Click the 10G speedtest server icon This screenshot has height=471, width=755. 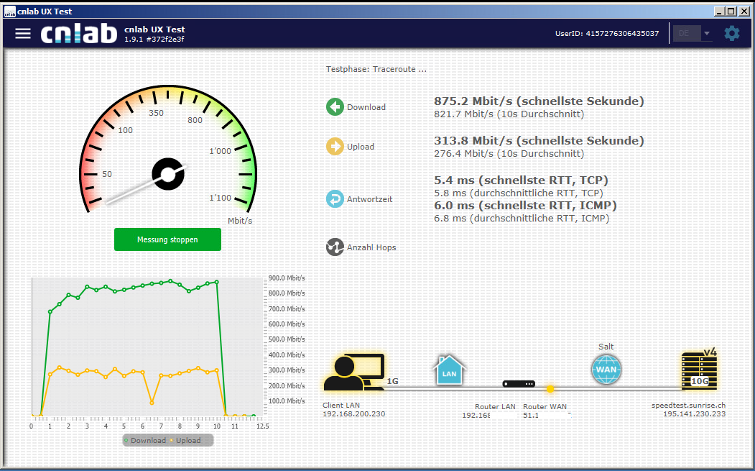[700, 370]
